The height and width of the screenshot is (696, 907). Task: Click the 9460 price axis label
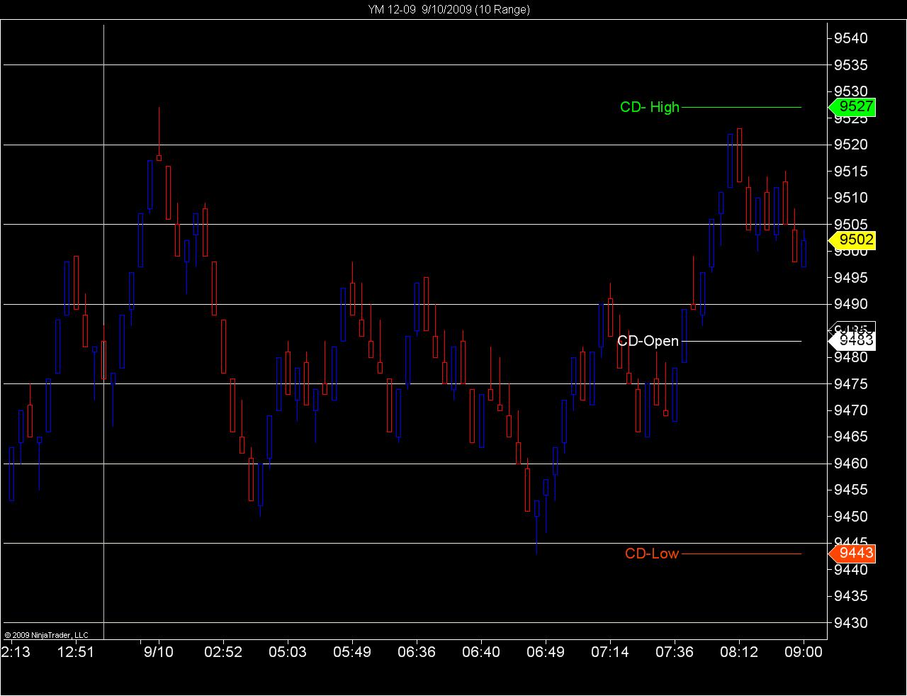(x=851, y=464)
